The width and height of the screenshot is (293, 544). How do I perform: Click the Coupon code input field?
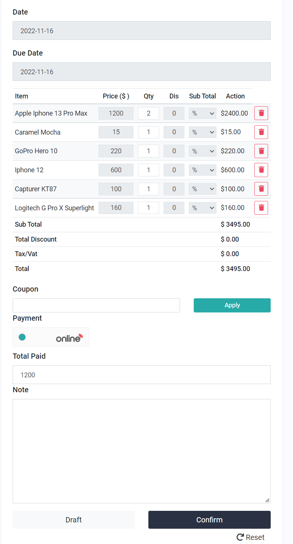pyautogui.click(x=96, y=305)
